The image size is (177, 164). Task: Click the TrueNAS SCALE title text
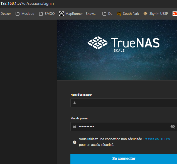[135, 43]
